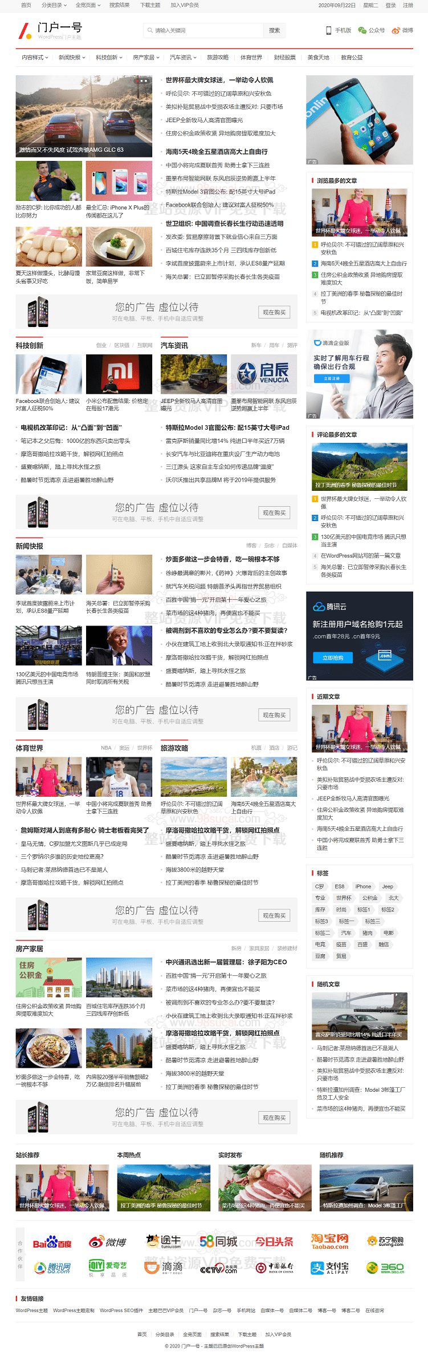This screenshot has width=428, height=1356.
Task: Expand the 内容样式 navigation dropdown
Action: click(x=35, y=58)
